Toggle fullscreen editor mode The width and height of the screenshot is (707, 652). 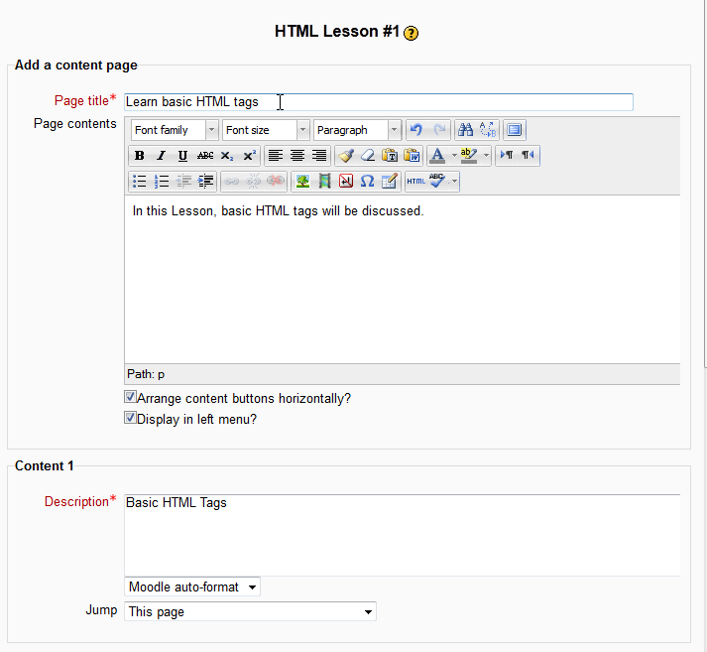tap(514, 130)
